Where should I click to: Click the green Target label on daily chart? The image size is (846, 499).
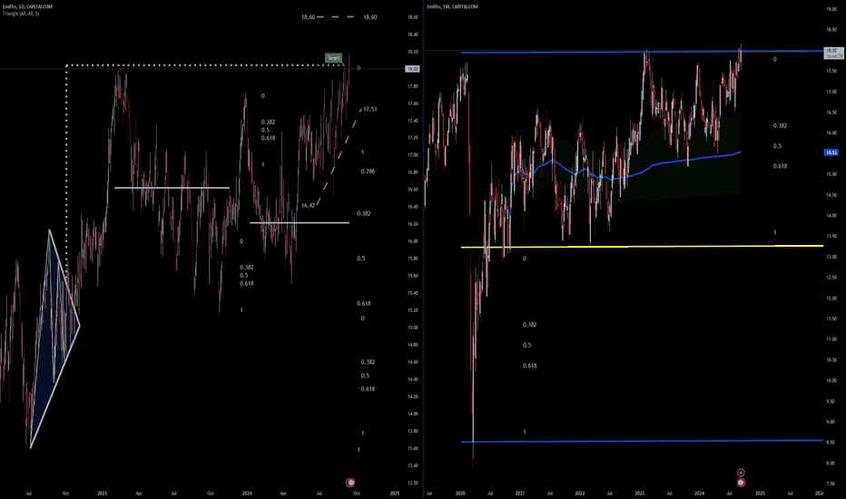point(333,58)
